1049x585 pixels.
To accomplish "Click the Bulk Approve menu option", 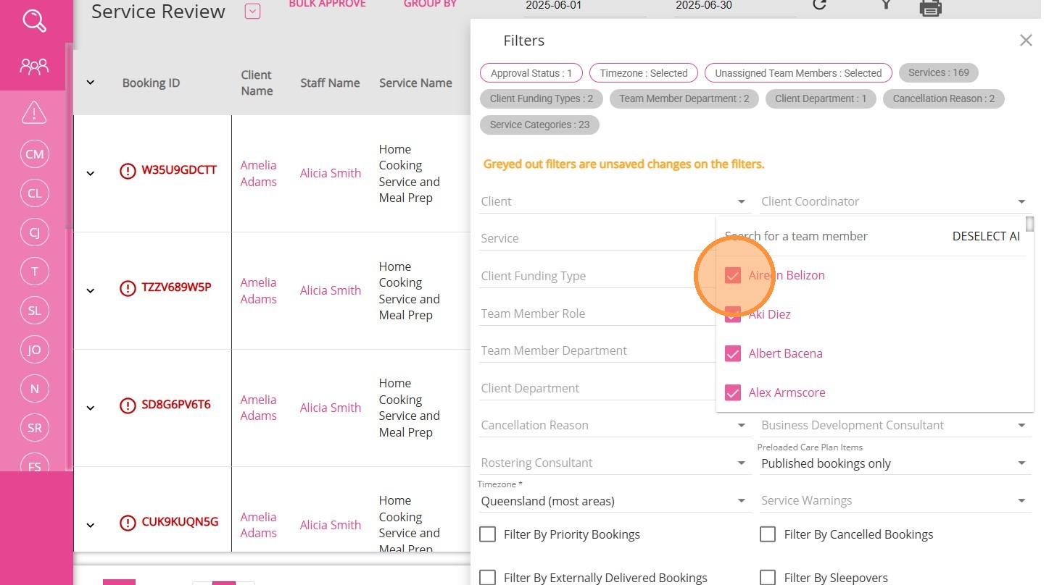I will (x=327, y=4).
